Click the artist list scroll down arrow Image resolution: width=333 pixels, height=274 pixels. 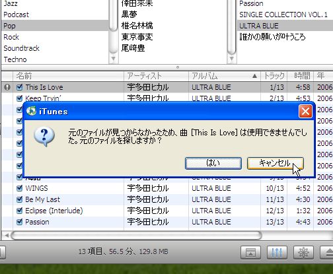pos(231,59)
